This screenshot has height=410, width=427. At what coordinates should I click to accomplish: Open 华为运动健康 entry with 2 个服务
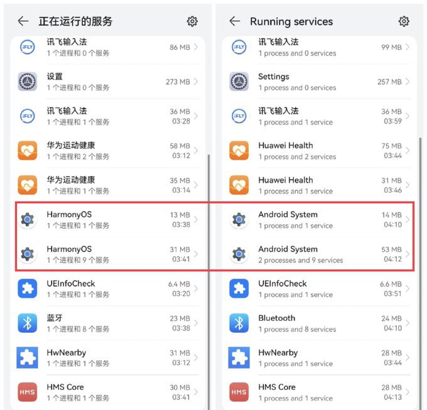tap(107, 151)
